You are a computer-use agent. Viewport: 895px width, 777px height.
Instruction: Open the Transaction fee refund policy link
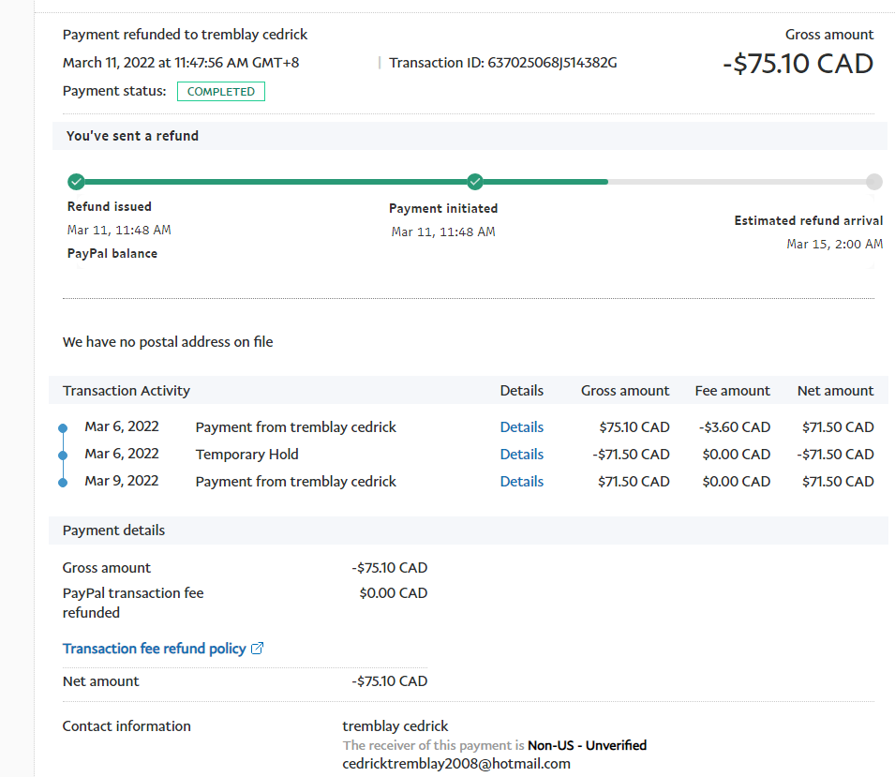coord(154,649)
